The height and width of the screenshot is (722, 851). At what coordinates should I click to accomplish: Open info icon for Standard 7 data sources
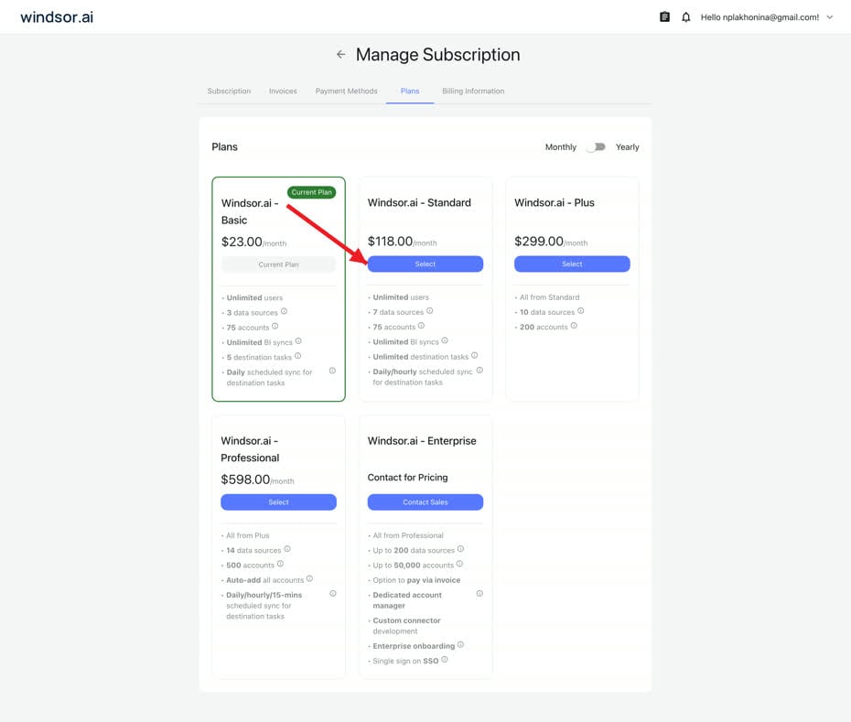[430, 311]
